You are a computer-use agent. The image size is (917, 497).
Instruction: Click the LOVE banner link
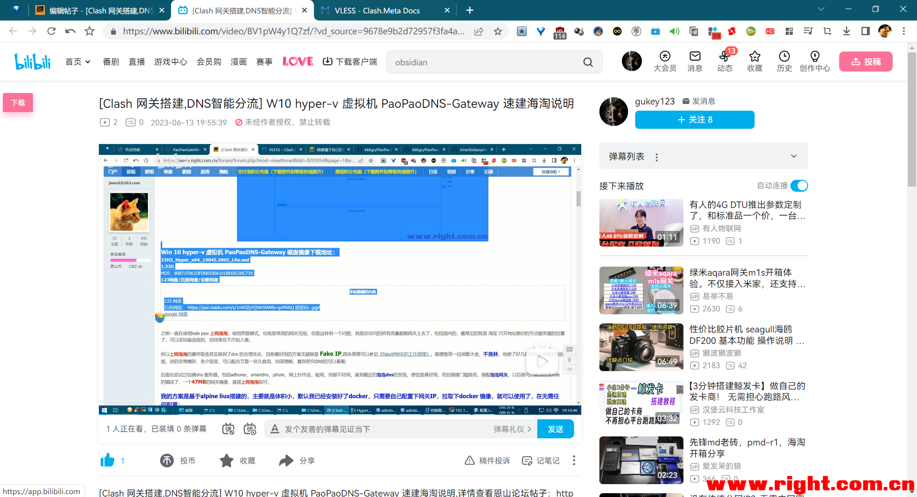(298, 62)
